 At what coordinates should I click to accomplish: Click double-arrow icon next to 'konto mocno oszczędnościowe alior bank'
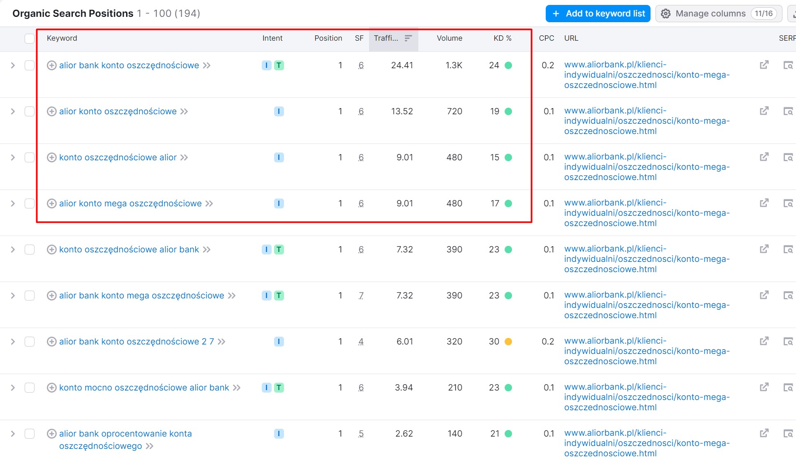(237, 388)
